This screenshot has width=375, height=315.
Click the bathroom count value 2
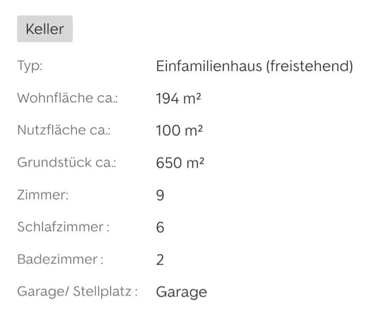click(160, 260)
